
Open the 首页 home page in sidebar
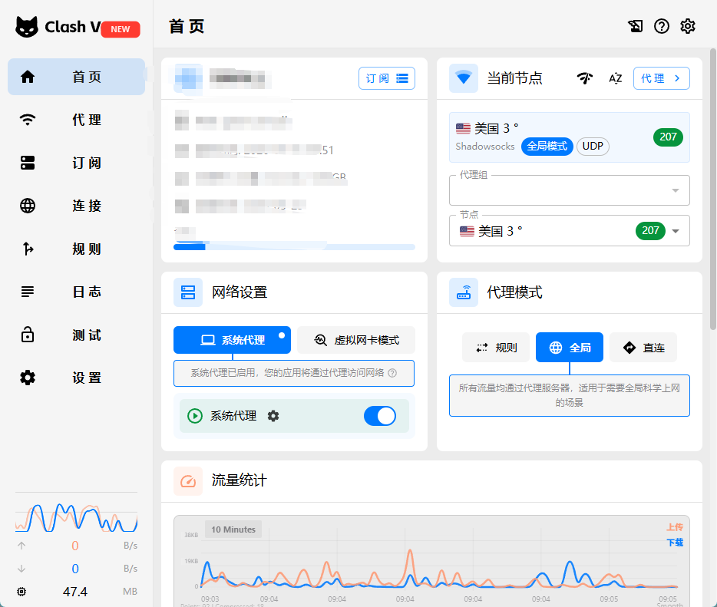76,77
